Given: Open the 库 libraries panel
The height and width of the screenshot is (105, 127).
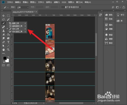Looking at the screenshot, I should [120, 21].
